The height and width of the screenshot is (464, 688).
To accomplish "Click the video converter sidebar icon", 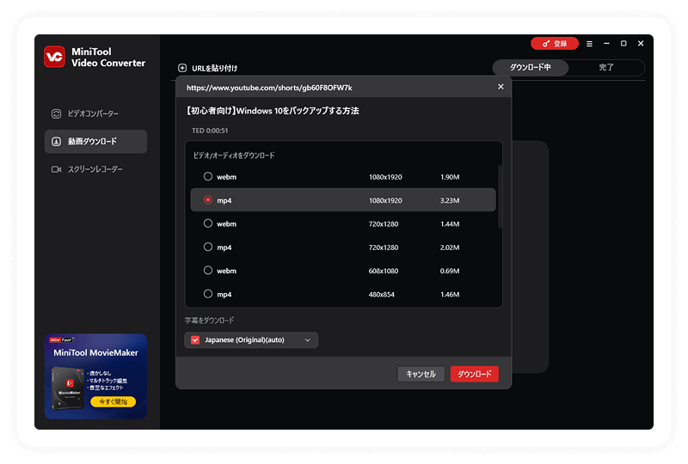I will click(56, 113).
